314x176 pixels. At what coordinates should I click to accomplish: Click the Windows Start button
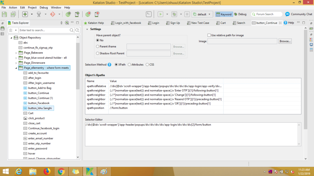(6, 171)
